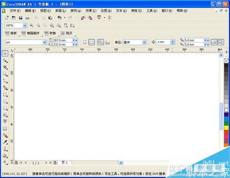Set landscape page orientation
Screen dimensions: 230x178
coord(92,42)
